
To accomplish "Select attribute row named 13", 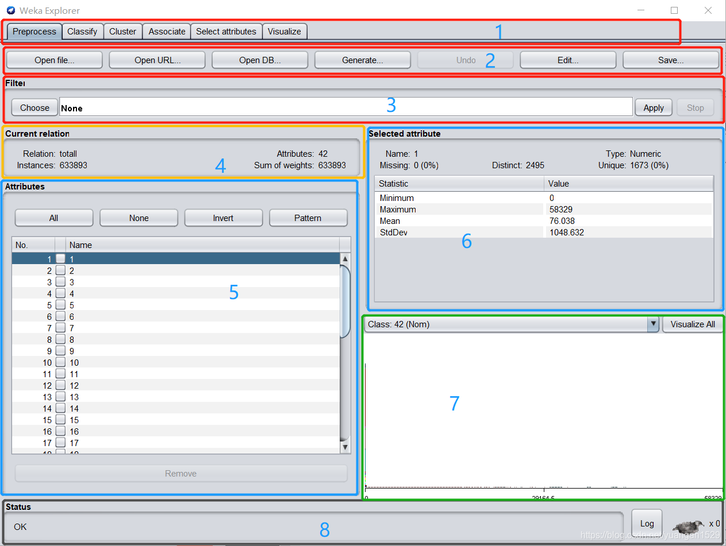I will (176, 397).
